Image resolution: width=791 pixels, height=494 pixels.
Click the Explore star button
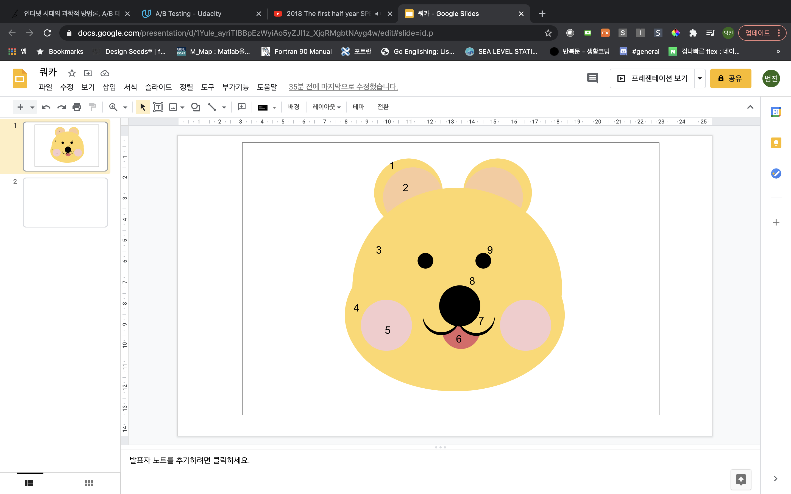[x=741, y=479]
